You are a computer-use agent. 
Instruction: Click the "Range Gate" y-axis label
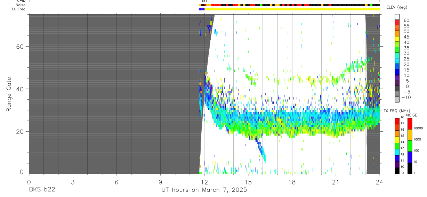click(9, 95)
